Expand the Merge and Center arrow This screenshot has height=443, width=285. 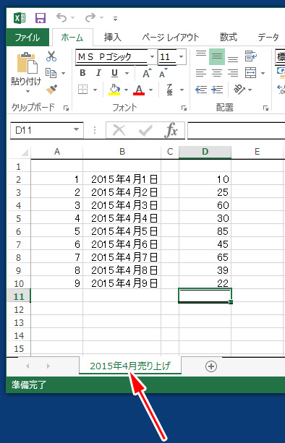pyautogui.click(x=263, y=74)
